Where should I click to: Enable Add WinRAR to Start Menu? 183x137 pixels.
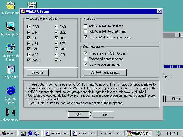pyautogui.click(x=85, y=31)
